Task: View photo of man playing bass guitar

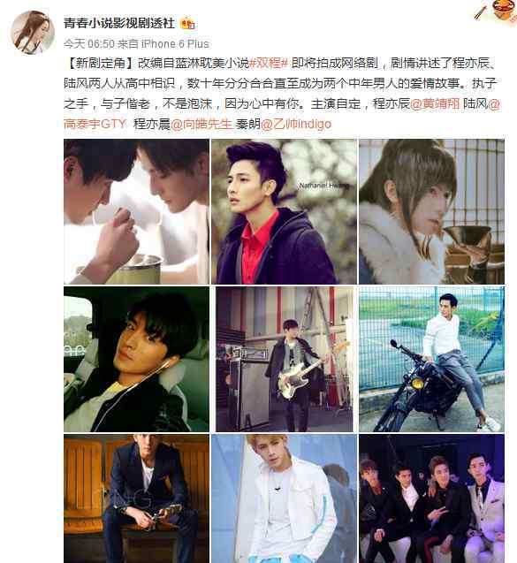Action: click(284, 359)
